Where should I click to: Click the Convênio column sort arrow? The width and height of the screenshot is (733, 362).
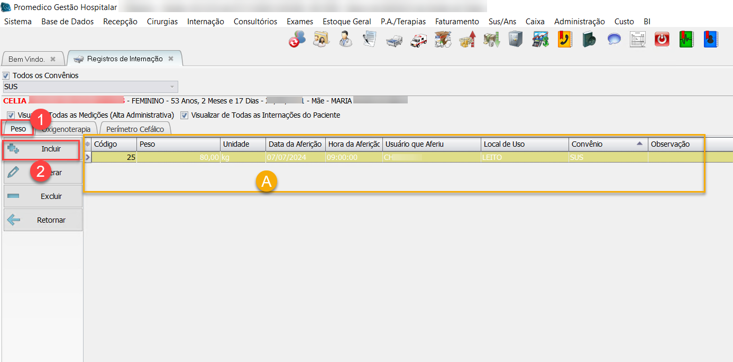(x=639, y=144)
